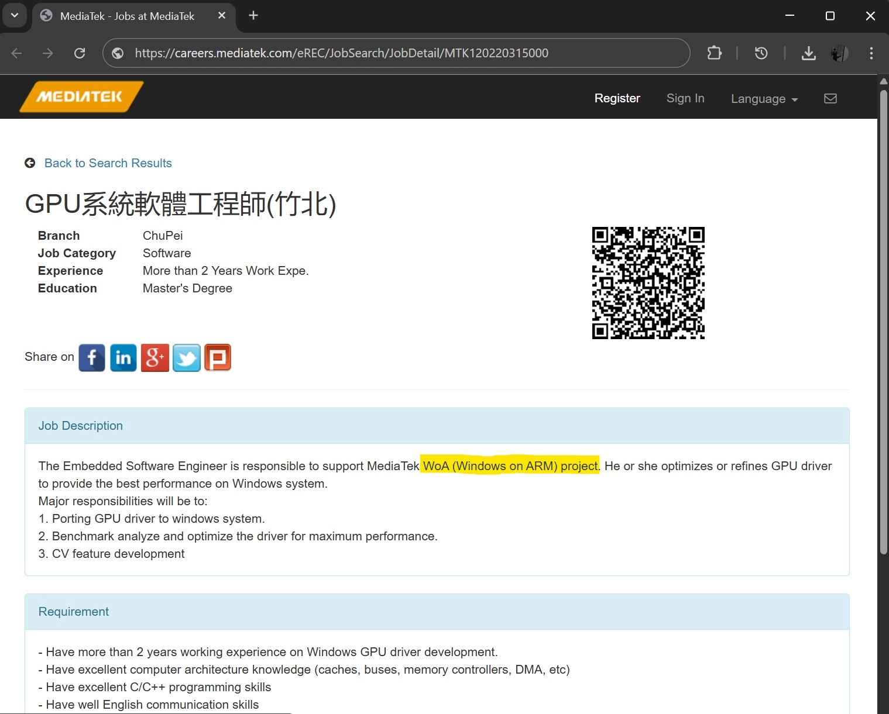Viewport: 889px width, 714px height.
Task: Click the Register button
Action: click(617, 98)
